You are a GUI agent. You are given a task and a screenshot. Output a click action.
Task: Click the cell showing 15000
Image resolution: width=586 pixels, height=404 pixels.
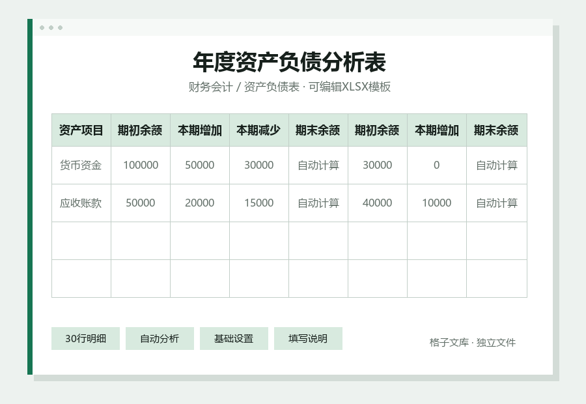259,203
